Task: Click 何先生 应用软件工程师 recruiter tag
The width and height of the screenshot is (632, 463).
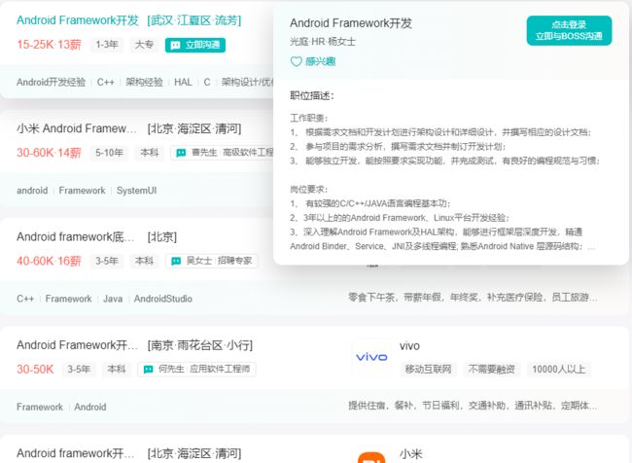Action: (196, 369)
